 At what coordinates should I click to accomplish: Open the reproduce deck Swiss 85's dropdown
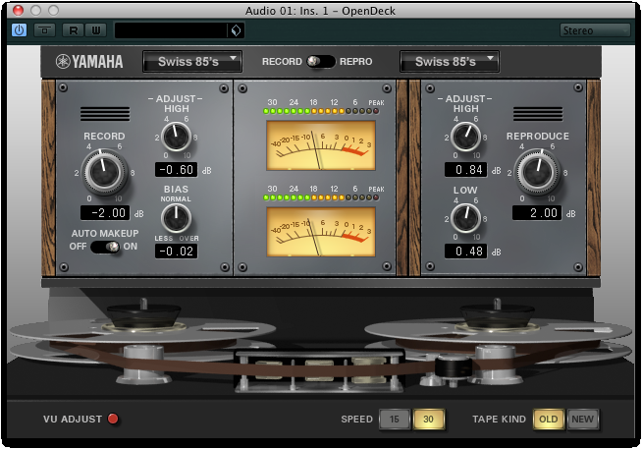click(450, 62)
